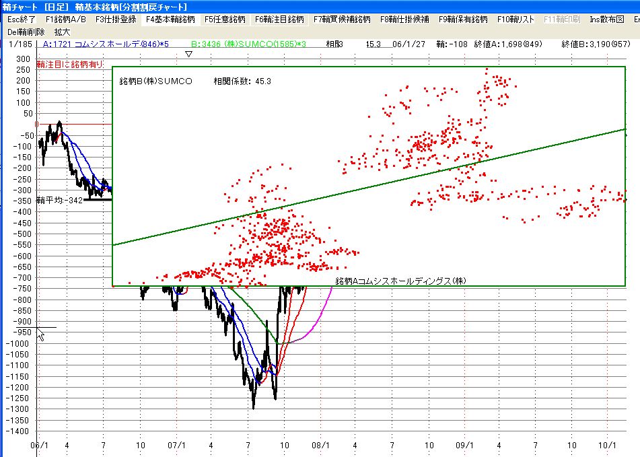Screen dimensions: 640x457
Task: Select F8鞘仕掛候補 menu item
Action: 405,20
